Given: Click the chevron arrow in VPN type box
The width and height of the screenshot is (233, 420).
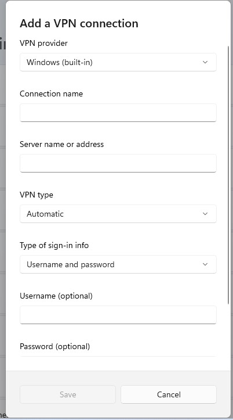Looking at the screenshot, I should tap(205, 214).
